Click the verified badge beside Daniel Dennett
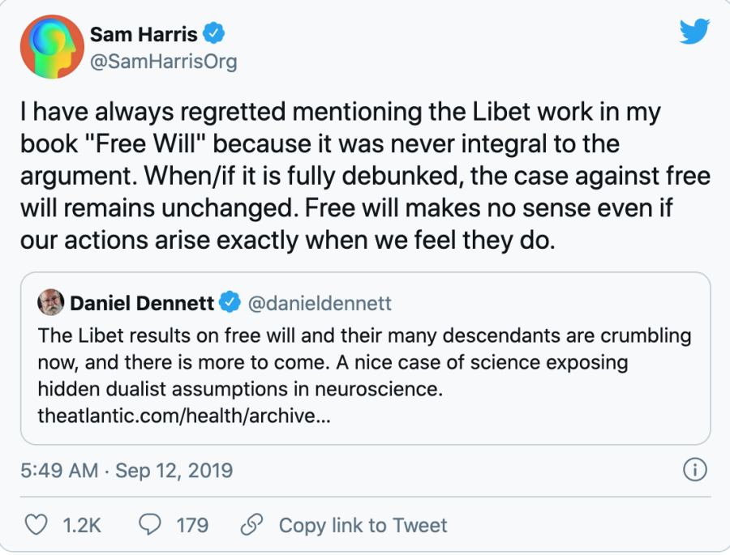 point(230,304)
